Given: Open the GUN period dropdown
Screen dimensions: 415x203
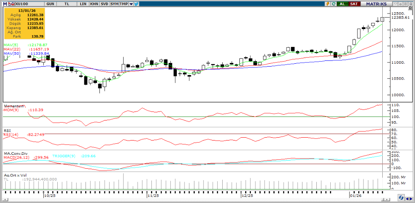Looking at the screenshot, I should click(x=51, y=3).
